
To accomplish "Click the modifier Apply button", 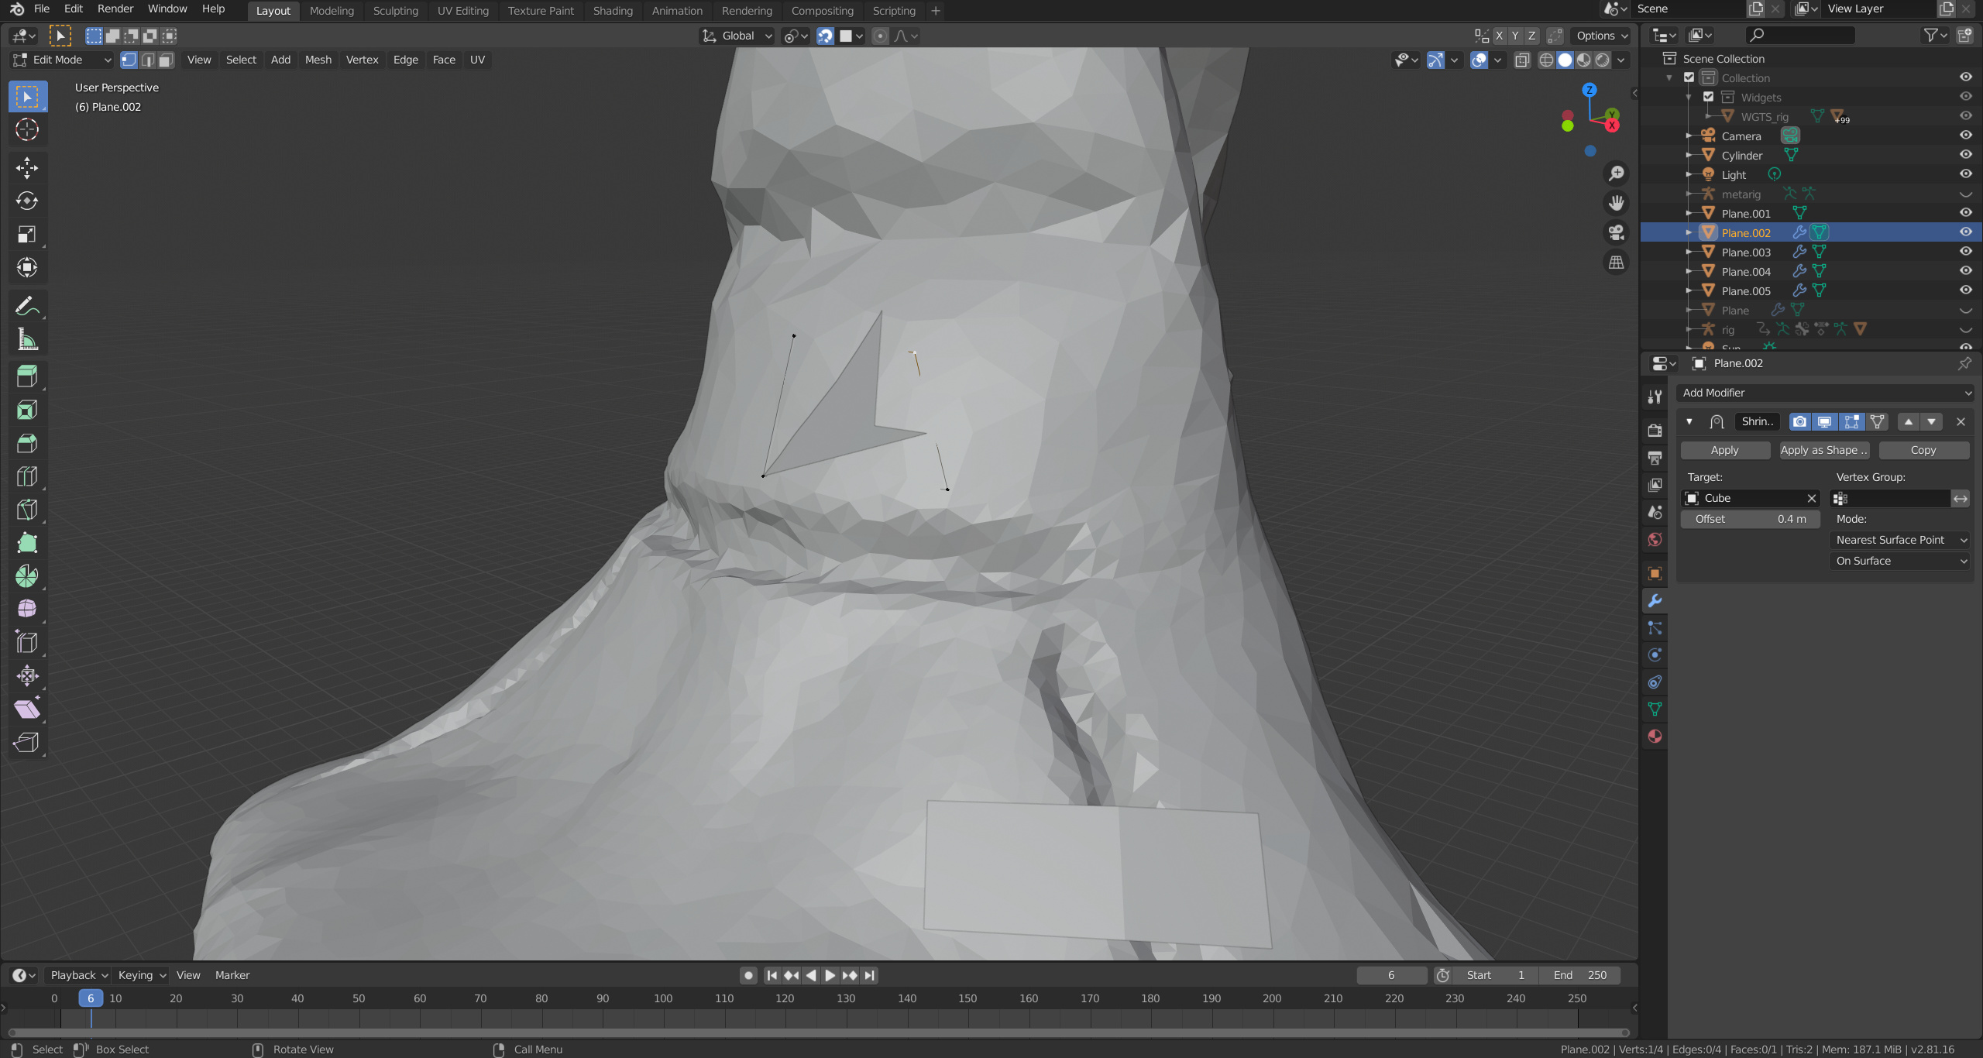I will point(1725,450).
